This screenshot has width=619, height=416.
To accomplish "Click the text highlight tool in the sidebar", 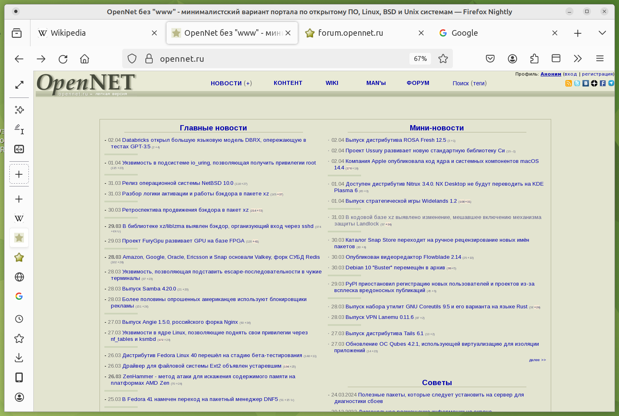I will click(x=19, y=130).
